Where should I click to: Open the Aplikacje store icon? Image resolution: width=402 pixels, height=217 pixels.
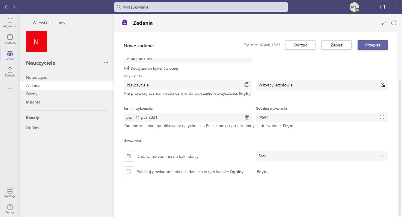[10, 193]
